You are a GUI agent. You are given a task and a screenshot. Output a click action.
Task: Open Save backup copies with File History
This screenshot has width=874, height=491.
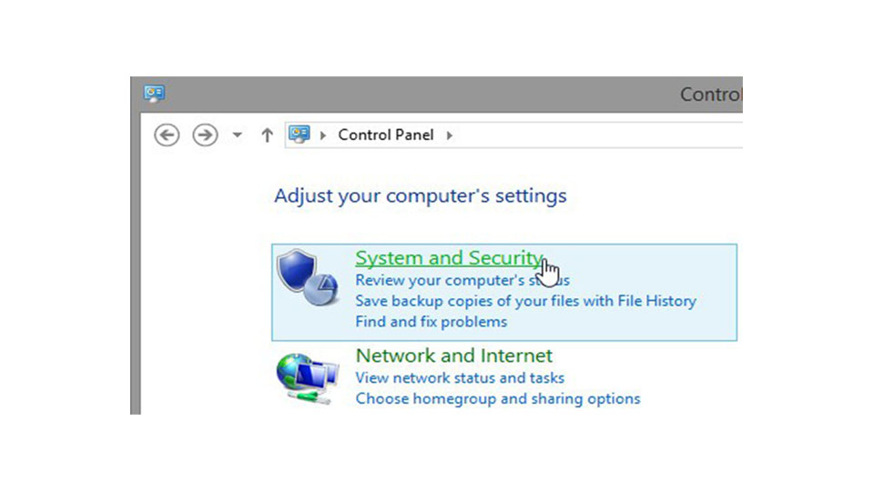[525, 301]
